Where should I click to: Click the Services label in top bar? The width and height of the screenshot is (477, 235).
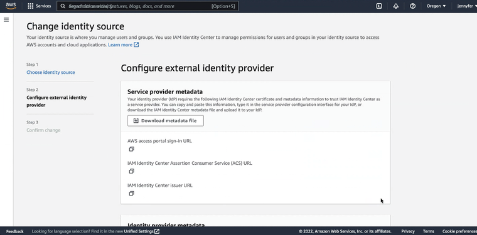[43, 6]
